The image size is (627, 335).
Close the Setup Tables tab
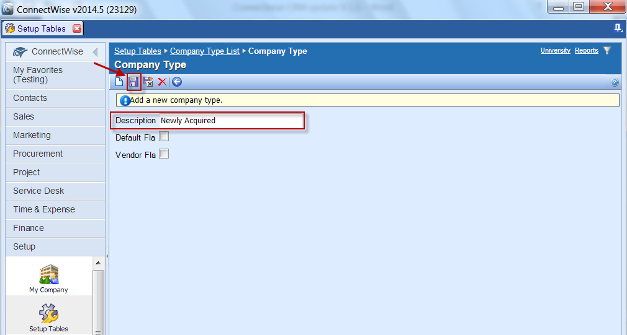pos(77,28)
